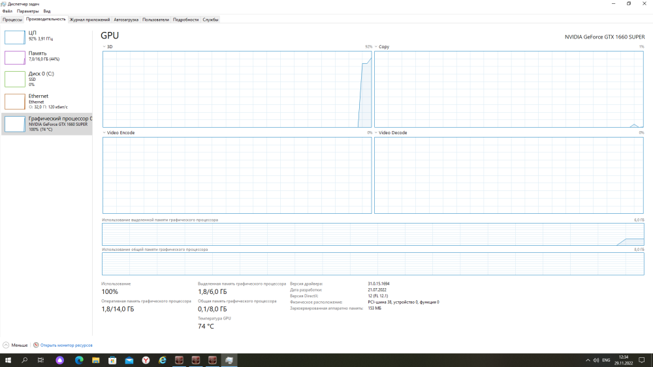Open the Параметры menu
This screenshot has width=653, height=367.
click(27, 11)
